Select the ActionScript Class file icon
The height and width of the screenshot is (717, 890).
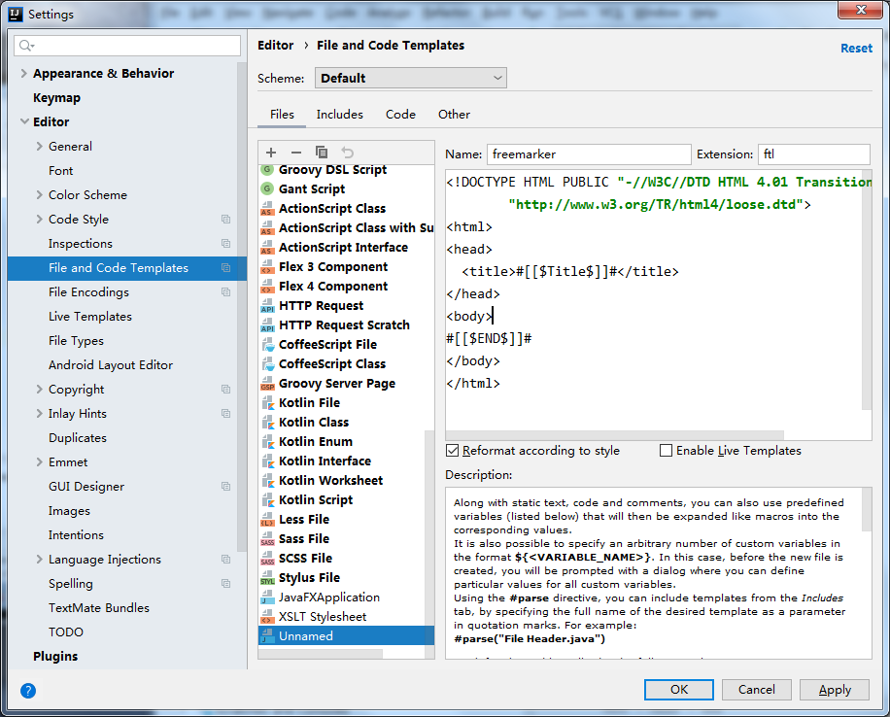[267, 208]
